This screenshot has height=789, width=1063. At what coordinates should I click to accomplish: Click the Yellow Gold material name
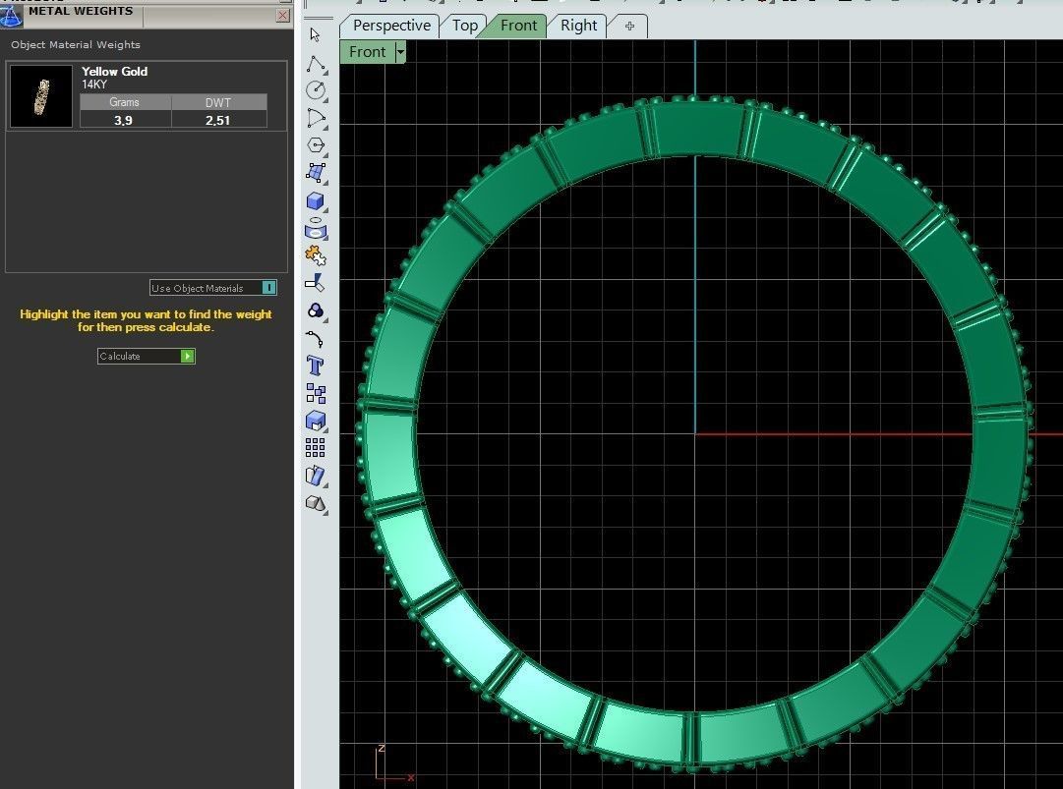(115, 71)
